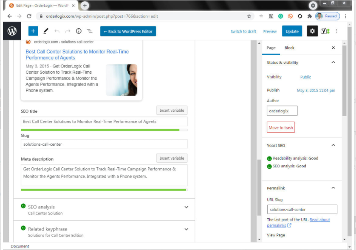Collapse the Yoast SEO sidebar section
Viewport: 356px width, 250px height.
[333, 145]
